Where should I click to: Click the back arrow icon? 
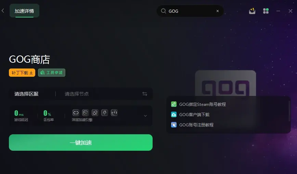pyautogui.click(x=3, y=11)
